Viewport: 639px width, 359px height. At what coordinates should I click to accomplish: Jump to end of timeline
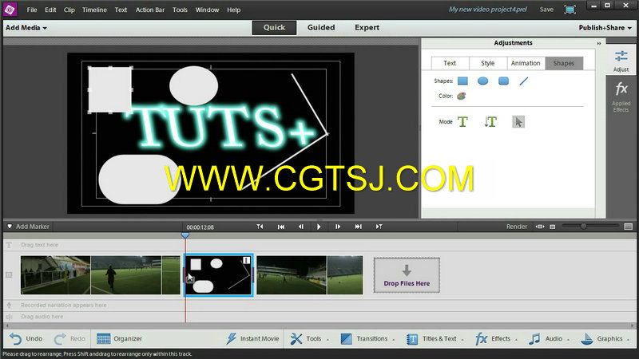(x=358, y=227)
